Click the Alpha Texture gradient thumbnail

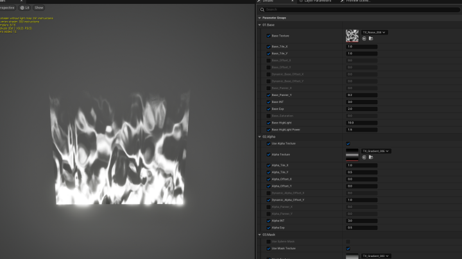pyautogui.click(x=352, y=154)
